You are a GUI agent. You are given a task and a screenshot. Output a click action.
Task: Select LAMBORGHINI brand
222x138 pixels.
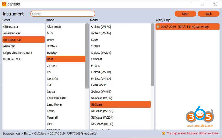point(66,98)
